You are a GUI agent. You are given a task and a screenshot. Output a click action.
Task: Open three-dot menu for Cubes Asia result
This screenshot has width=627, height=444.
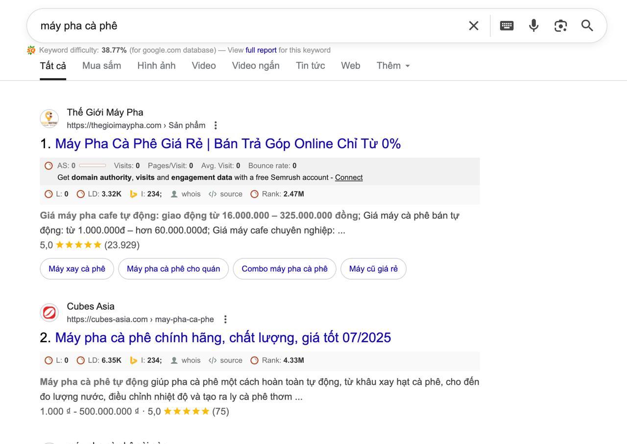click(x=225, y=319)
